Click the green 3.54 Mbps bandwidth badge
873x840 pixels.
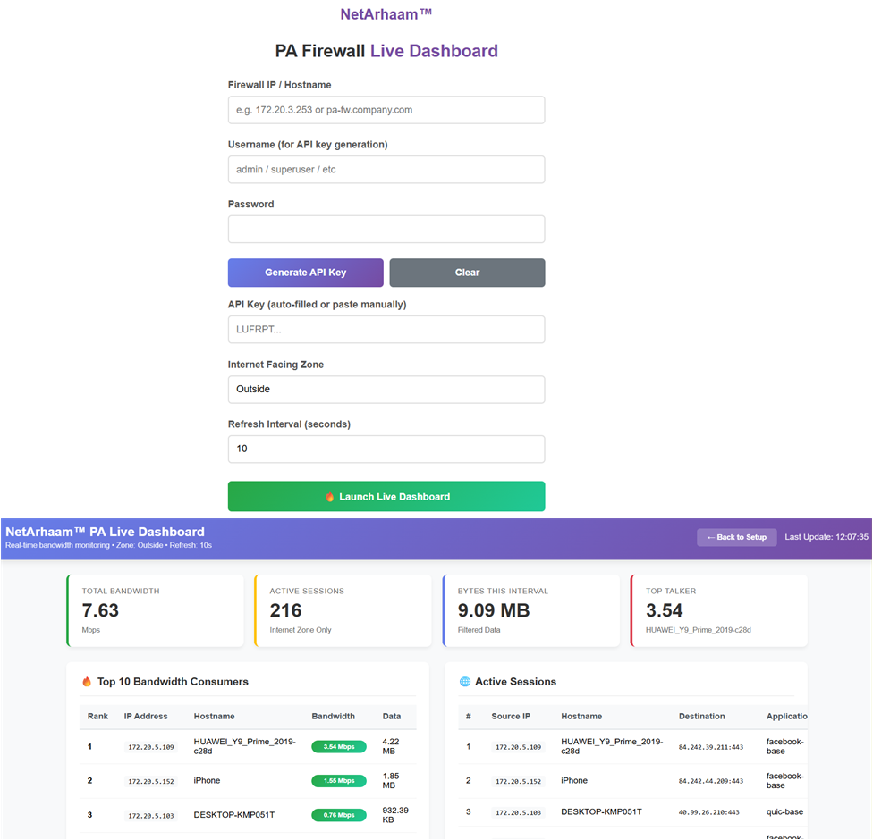[338, 746]
